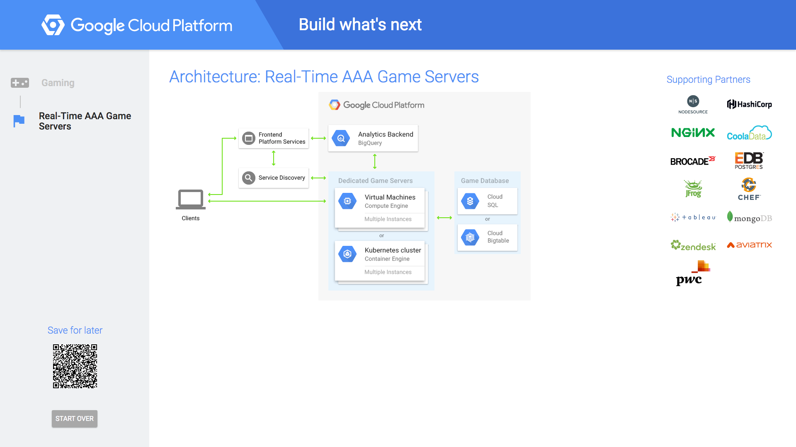The height and width of the screenshot is (447, 796).
Task: Click the EDB Postgres partner logo
Action: click(x=749, y=161)
